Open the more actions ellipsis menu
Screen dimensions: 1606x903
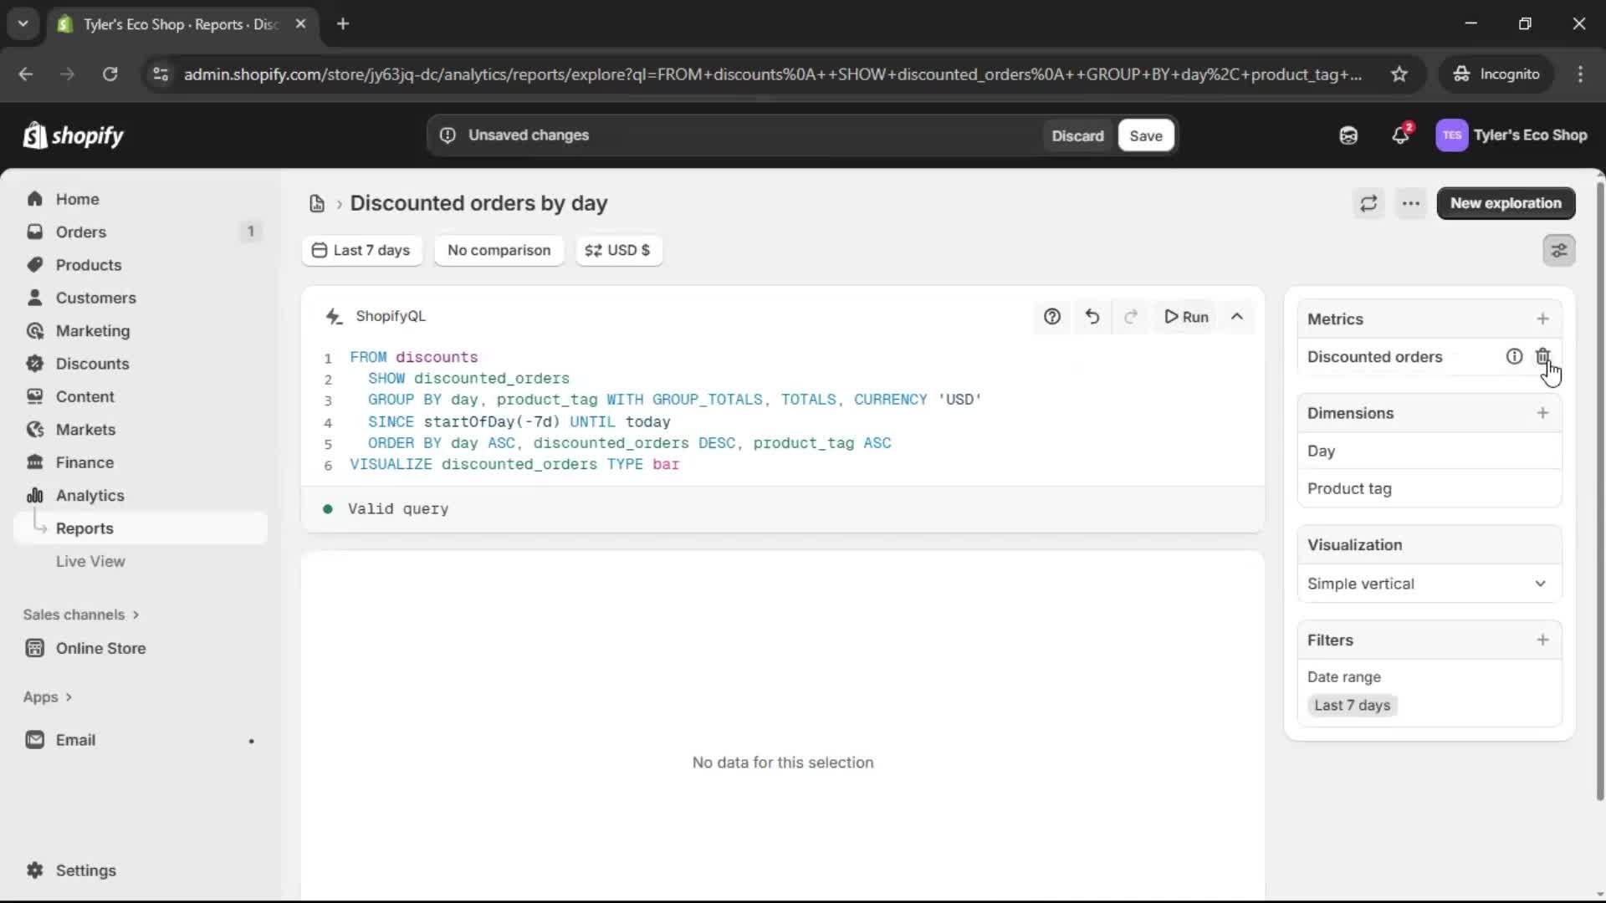pos(1411,203)
